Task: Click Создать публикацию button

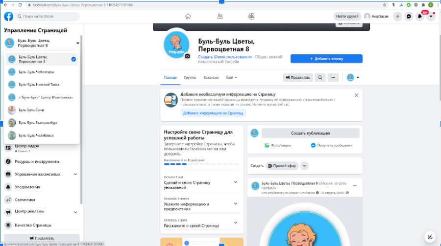Action: coord(311,133)
